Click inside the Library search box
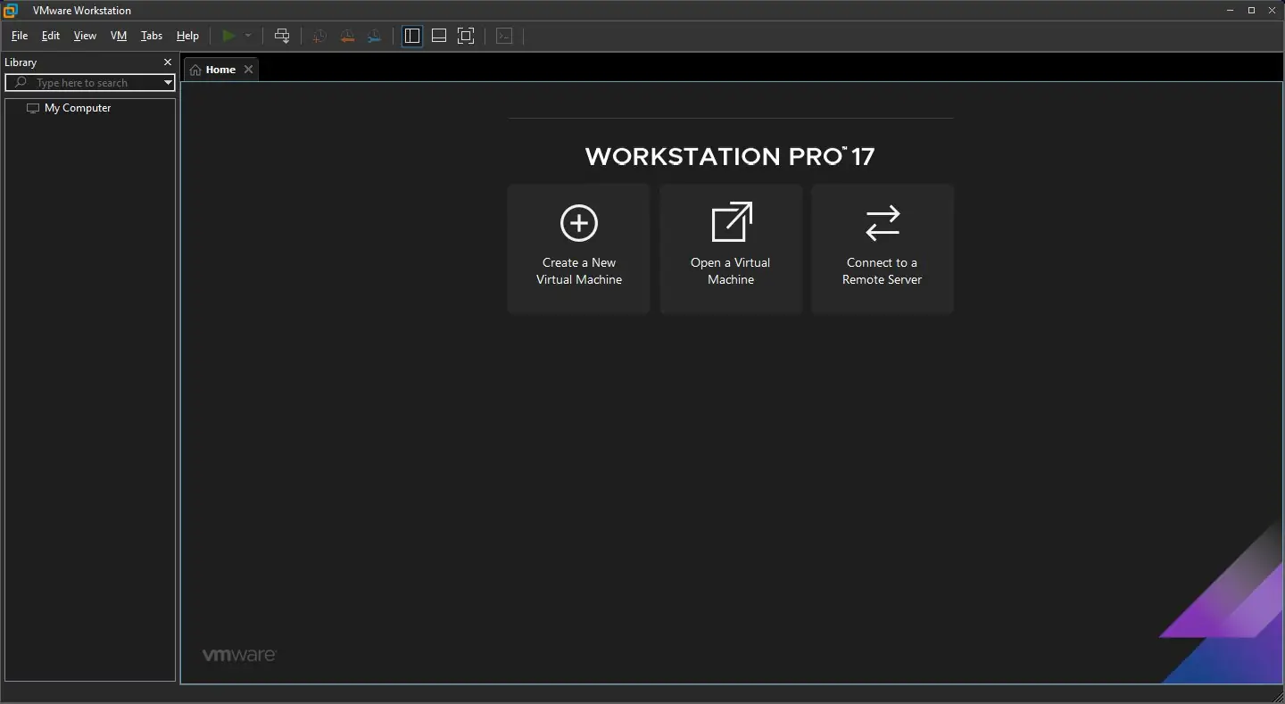This screenshot has width=1285, height=704. point(89,82)
